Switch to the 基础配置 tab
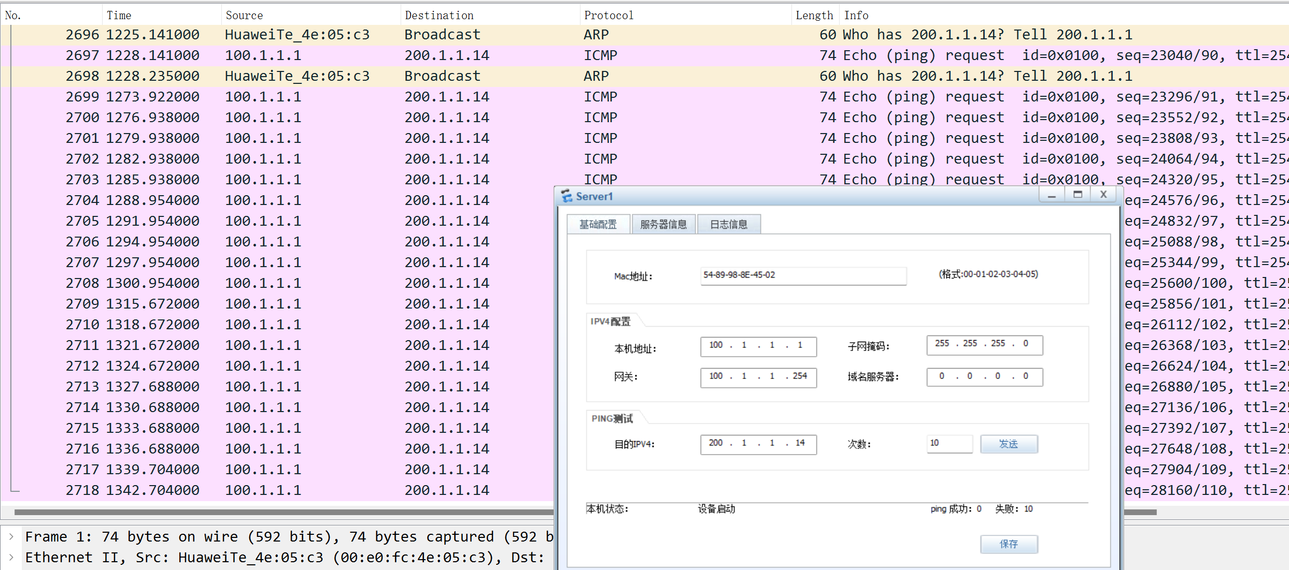The image size is (1289, 570). tap(598, 224)
